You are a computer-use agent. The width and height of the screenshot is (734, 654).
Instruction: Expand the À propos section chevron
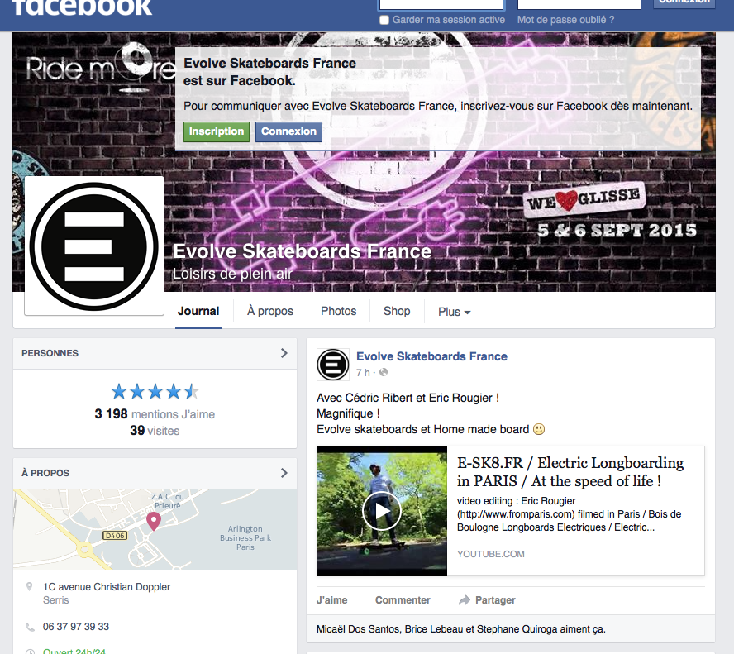pyautogui.click(x=284, y=473)
